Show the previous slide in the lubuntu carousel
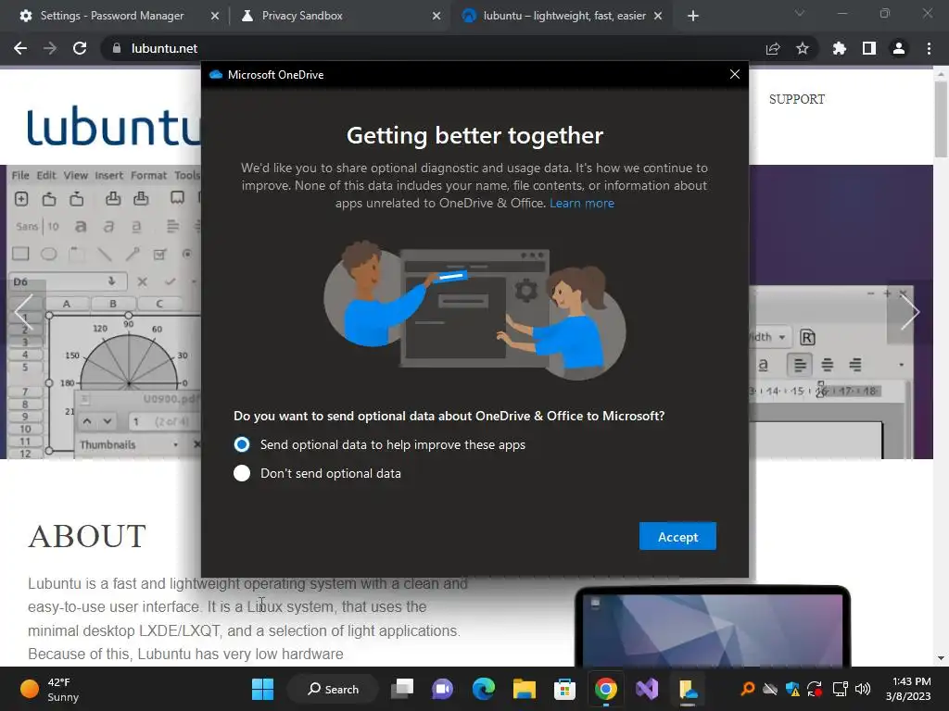949x711 pixels. click(23, 312)
